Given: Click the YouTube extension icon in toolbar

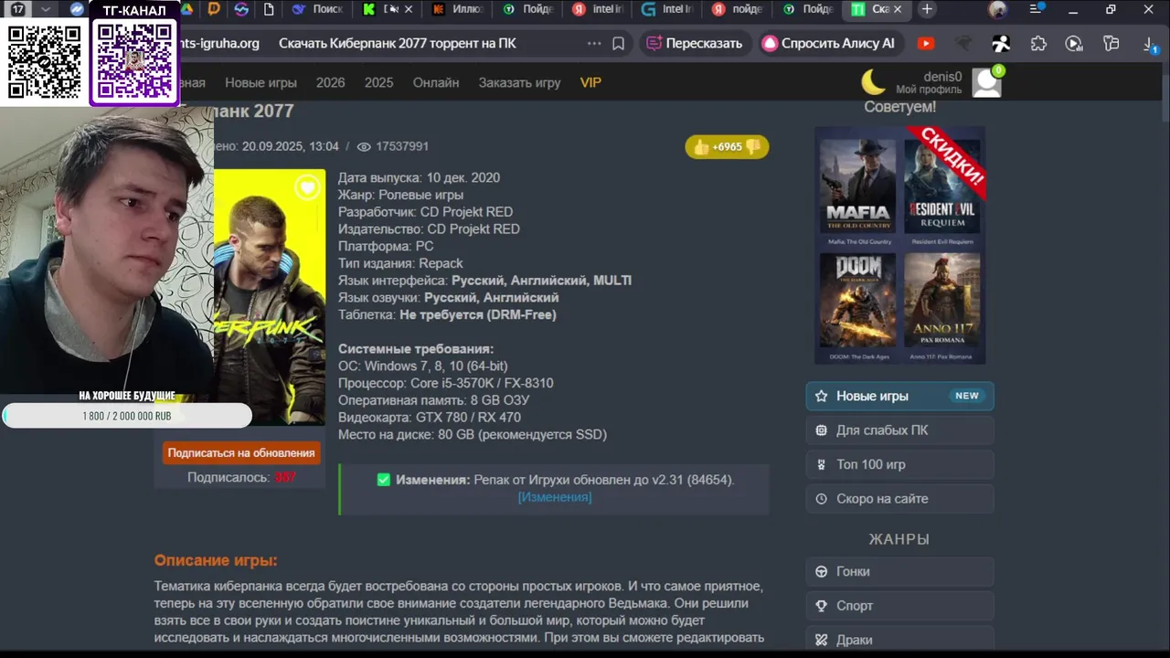Looking at the screenshot, I should coord(926,44).
